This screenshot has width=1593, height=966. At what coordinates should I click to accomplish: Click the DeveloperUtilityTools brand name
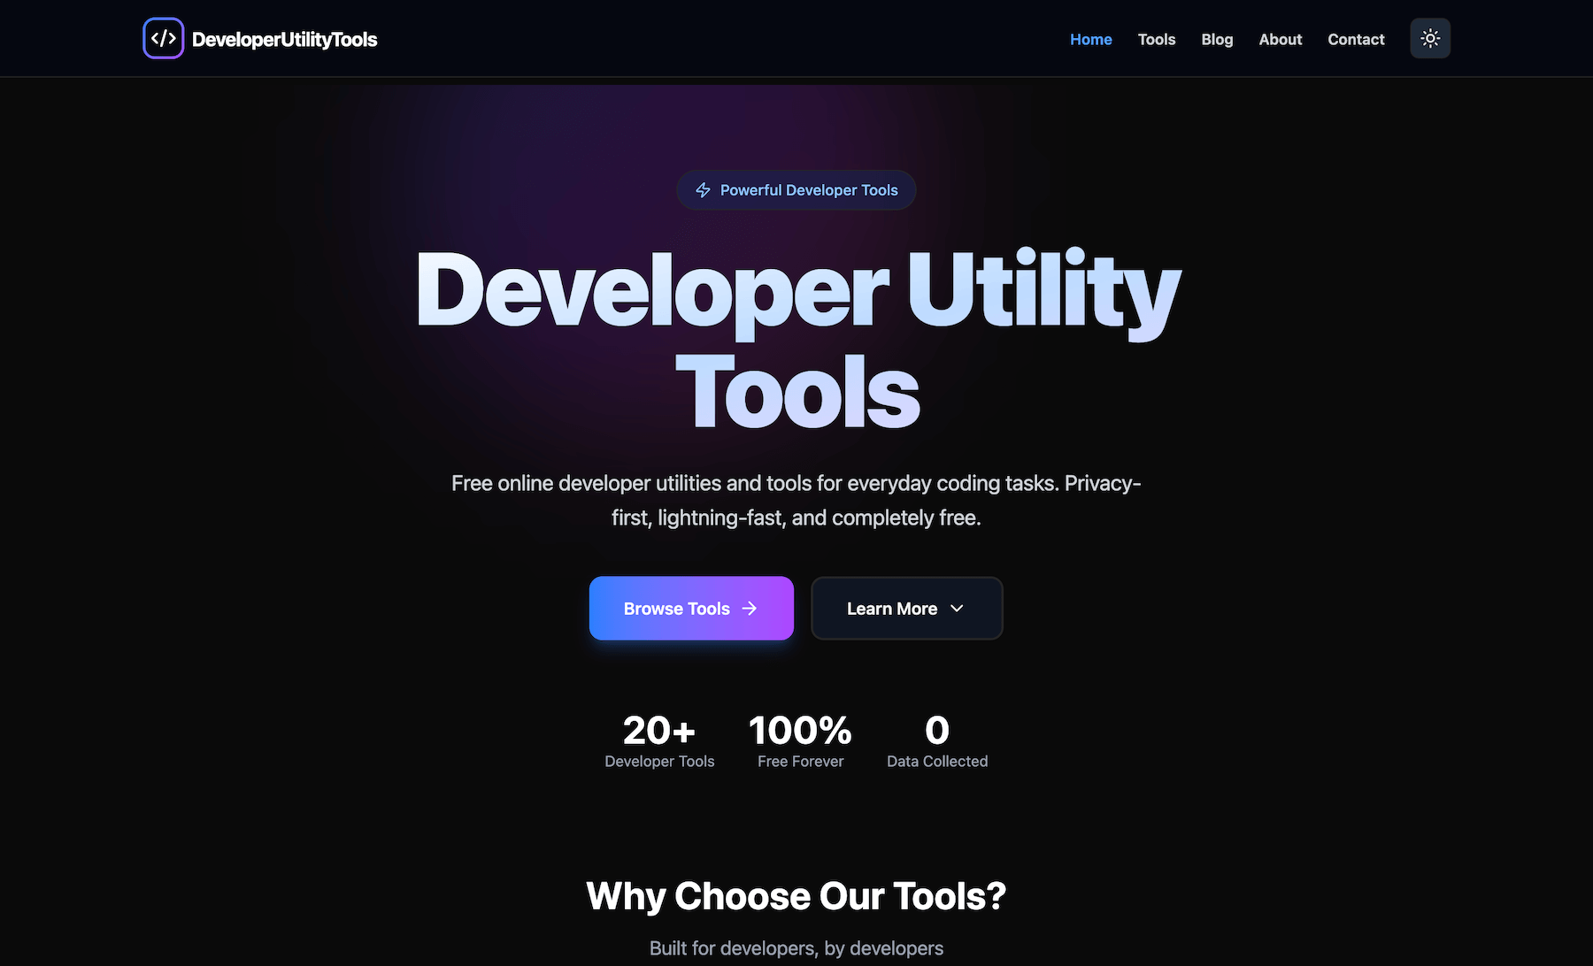point(284,38)
